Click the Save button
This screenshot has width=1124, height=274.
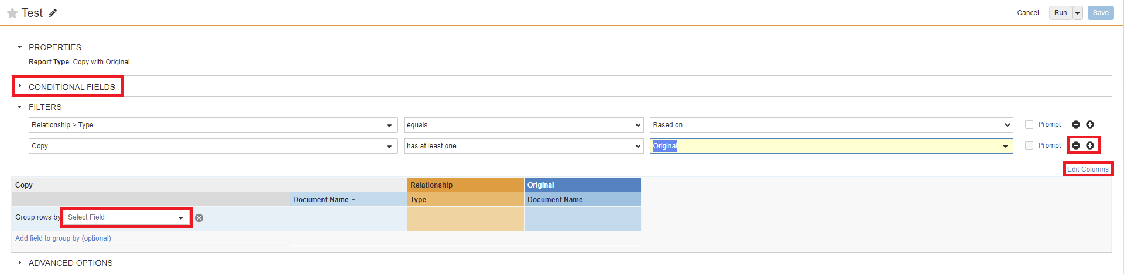click(1101, 13)
